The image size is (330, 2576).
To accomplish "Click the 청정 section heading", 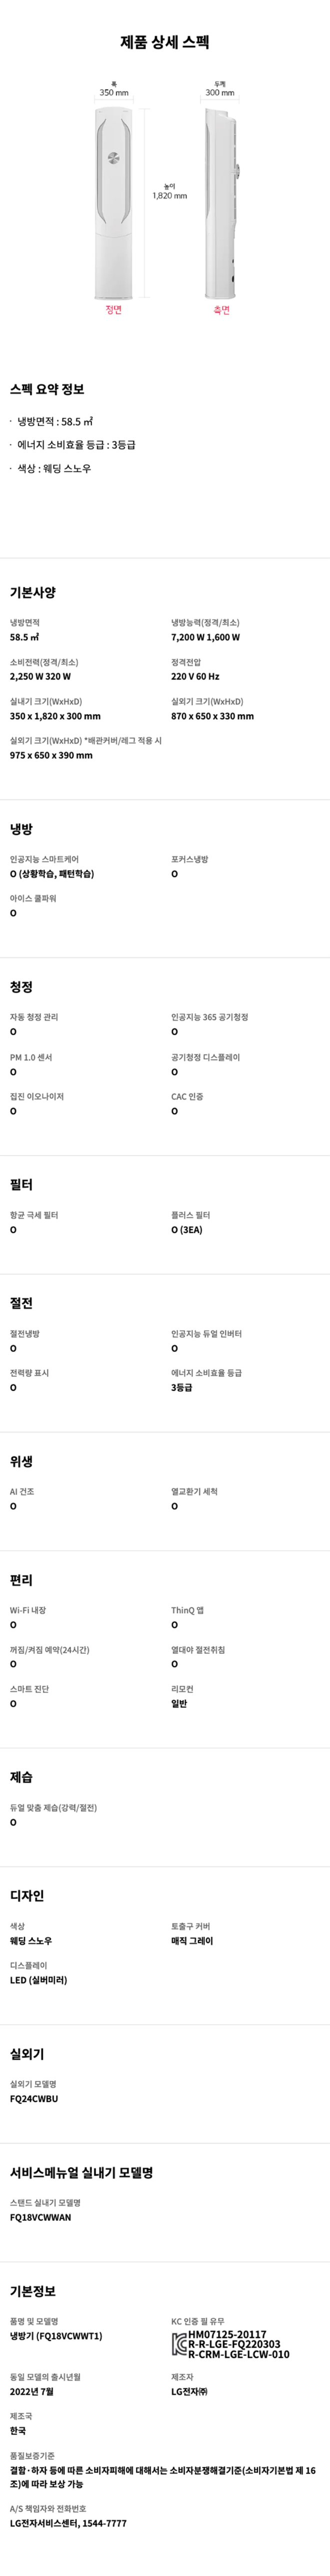I will click(21, 987).
